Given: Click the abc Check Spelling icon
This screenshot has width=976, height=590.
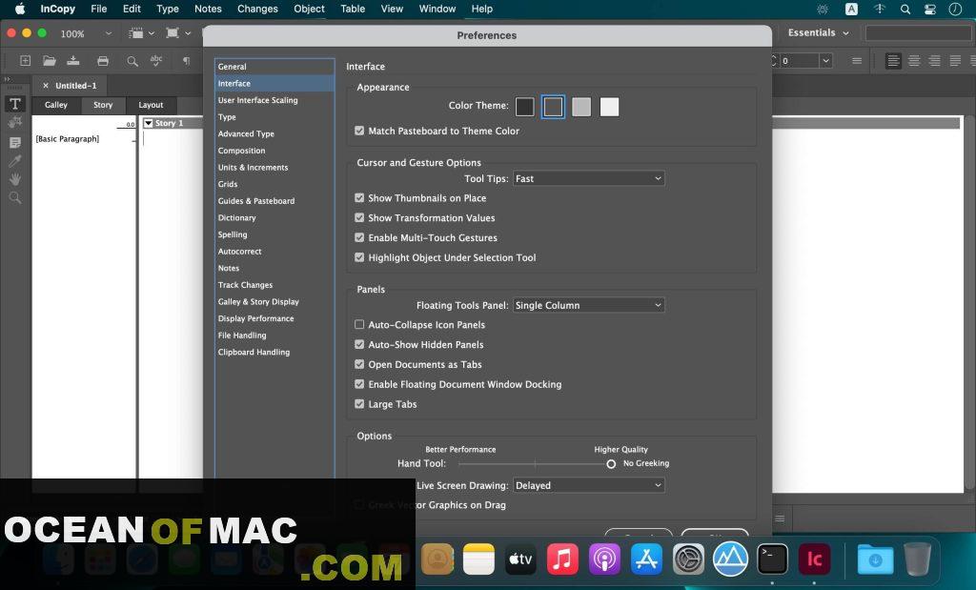Looking at the screenshot, I should [156, 60].
